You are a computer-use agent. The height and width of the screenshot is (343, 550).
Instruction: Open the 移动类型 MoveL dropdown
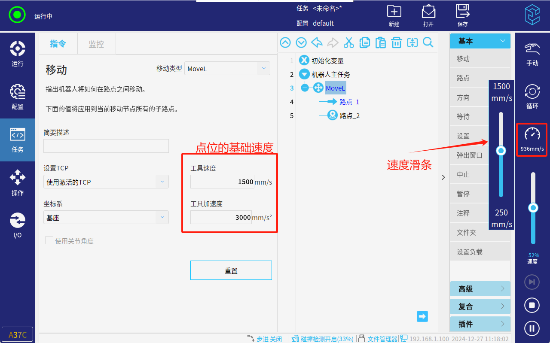[227, 69]
